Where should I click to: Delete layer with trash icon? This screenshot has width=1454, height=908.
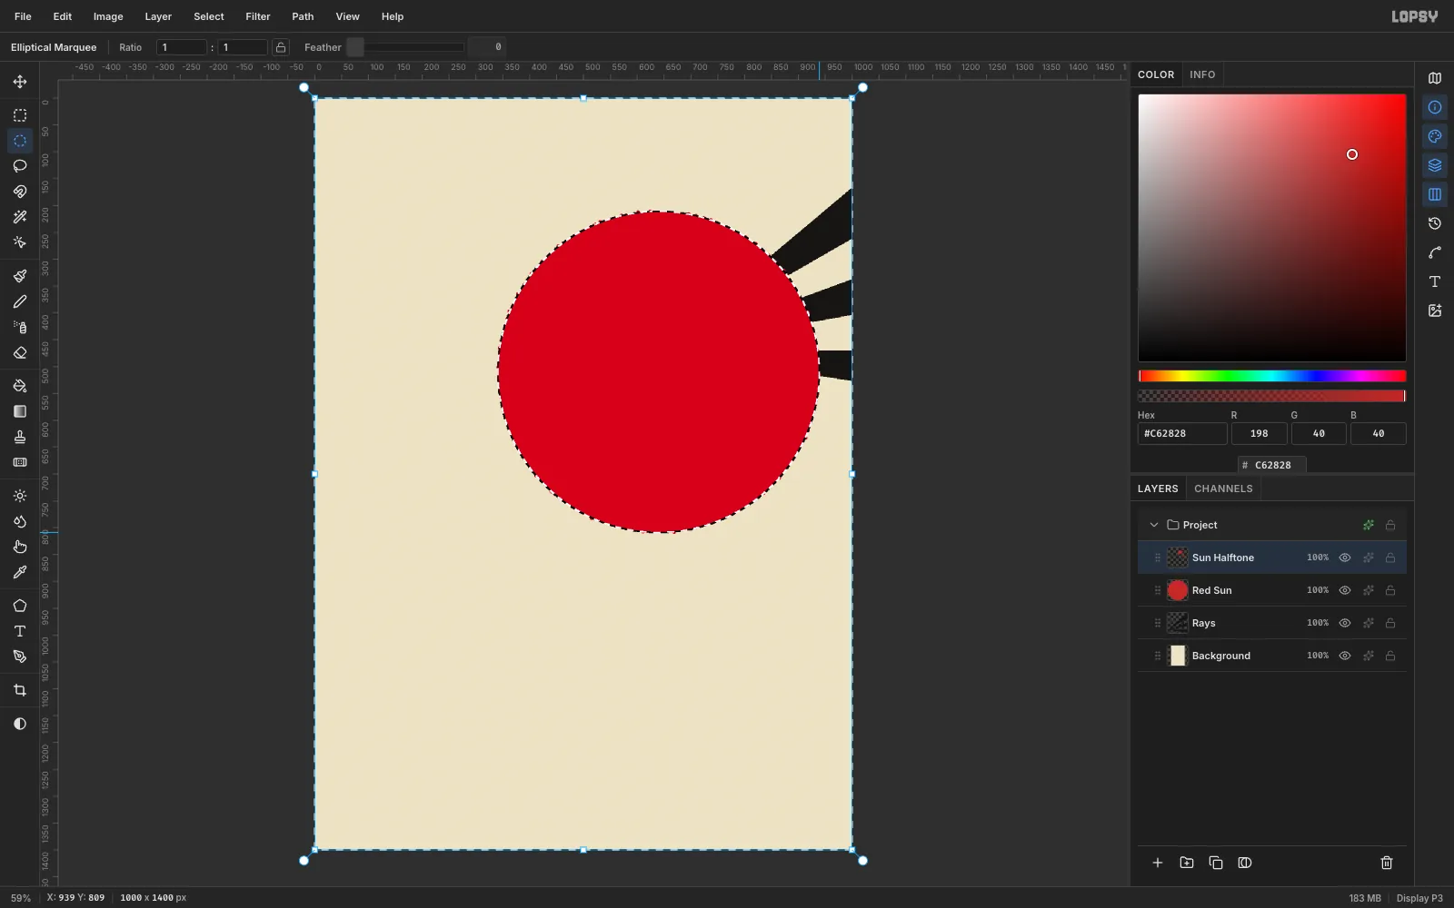pos(1387,863)
